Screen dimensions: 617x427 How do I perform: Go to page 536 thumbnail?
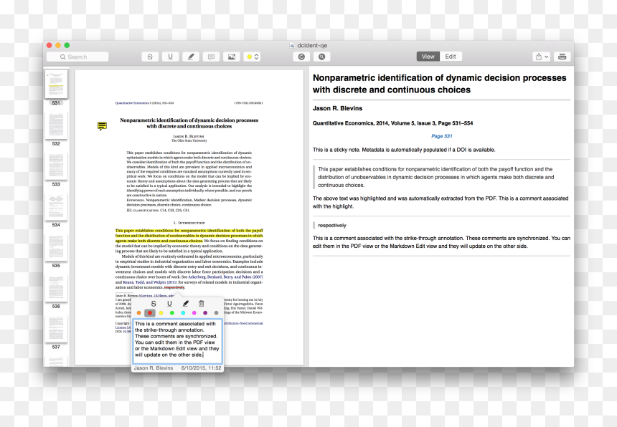[x=56, y=288]
